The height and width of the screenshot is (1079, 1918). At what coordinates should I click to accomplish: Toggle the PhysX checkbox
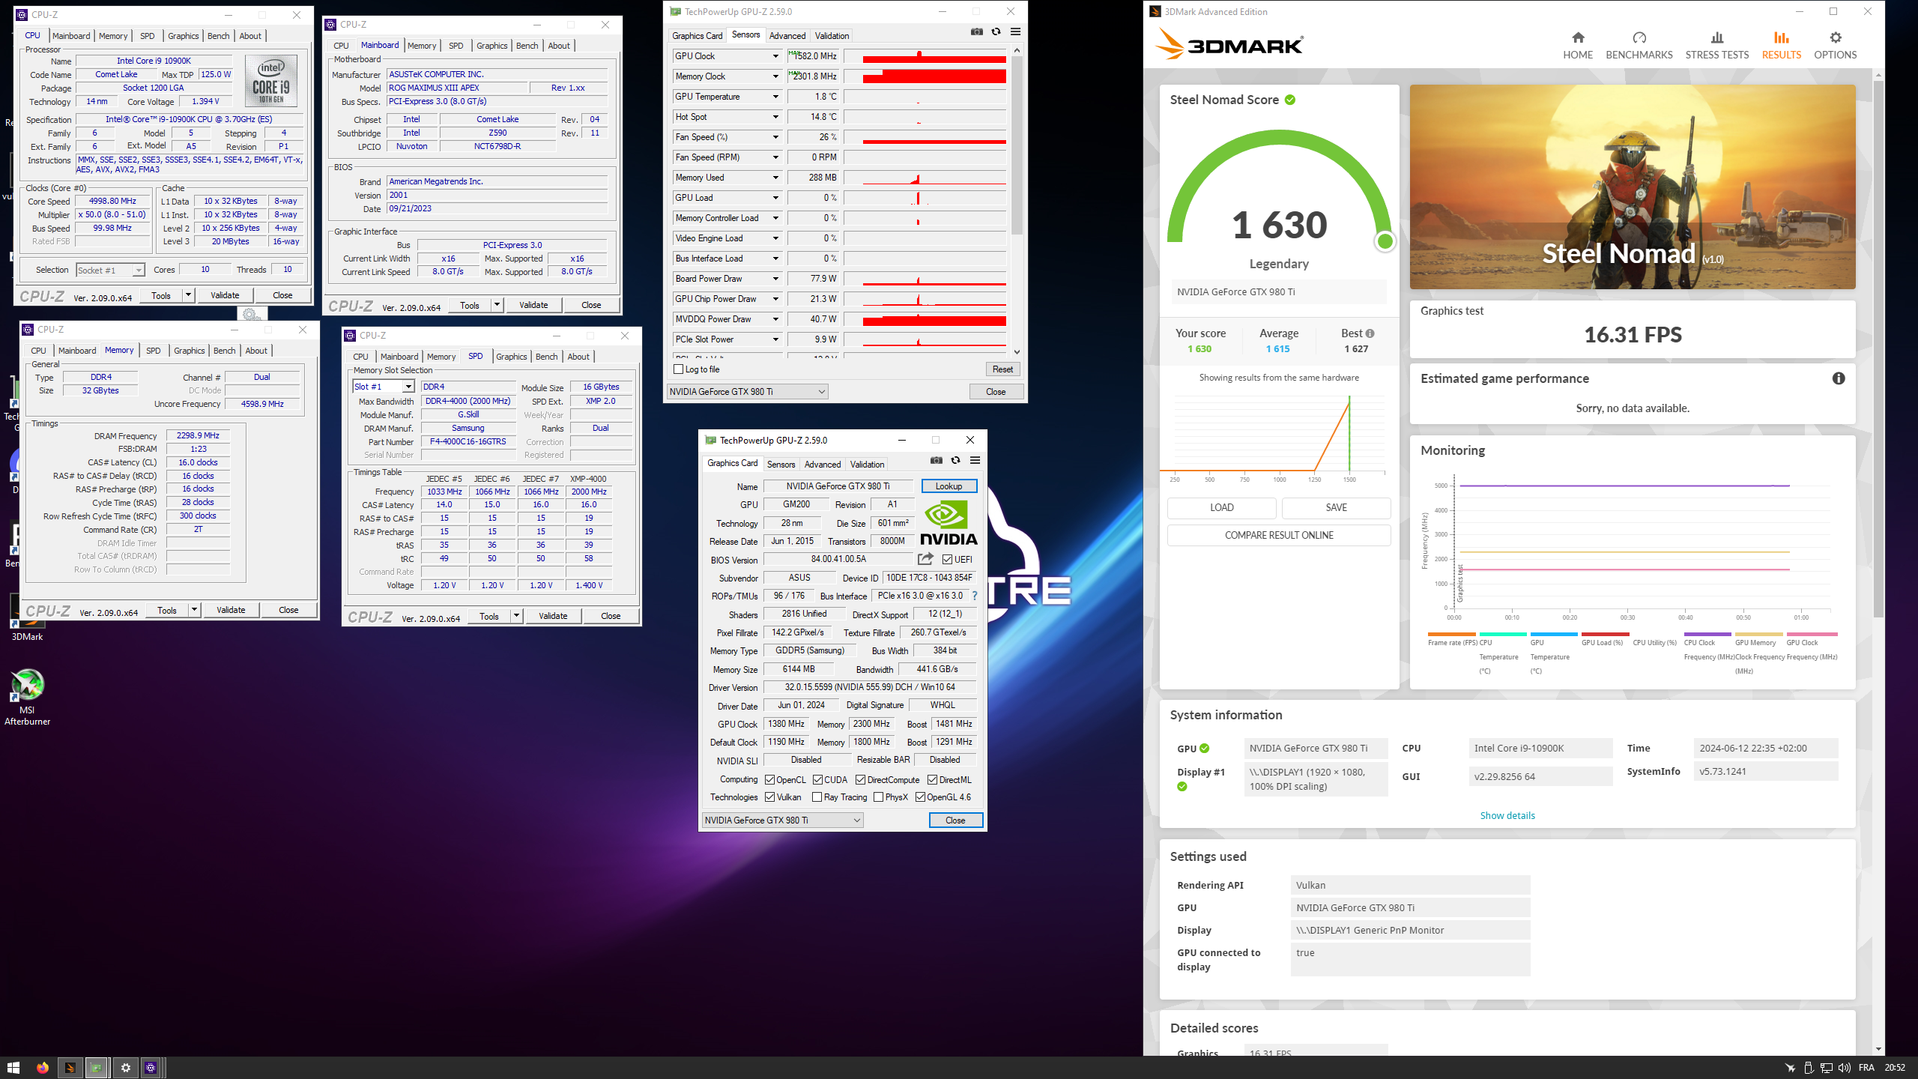tap(878, 797)
